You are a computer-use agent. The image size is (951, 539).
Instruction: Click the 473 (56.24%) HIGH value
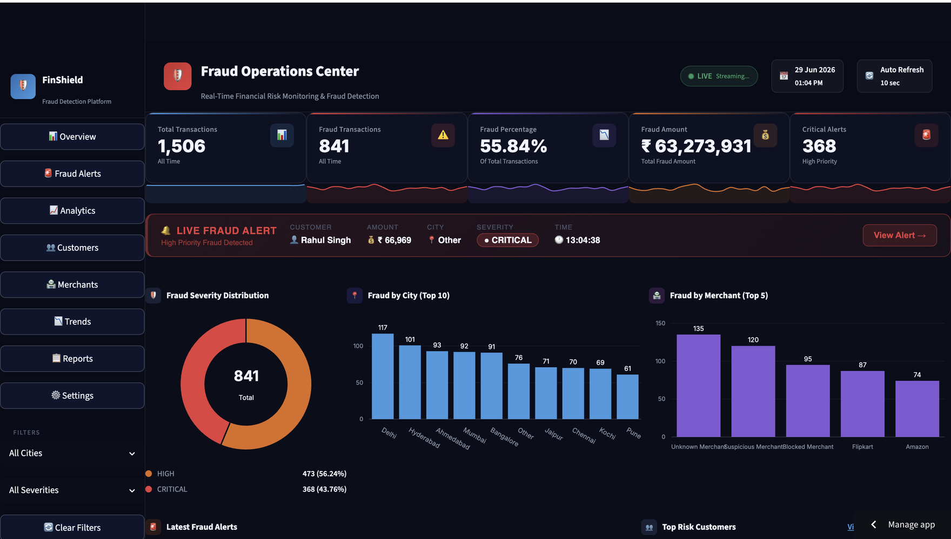tap(324, 474)
